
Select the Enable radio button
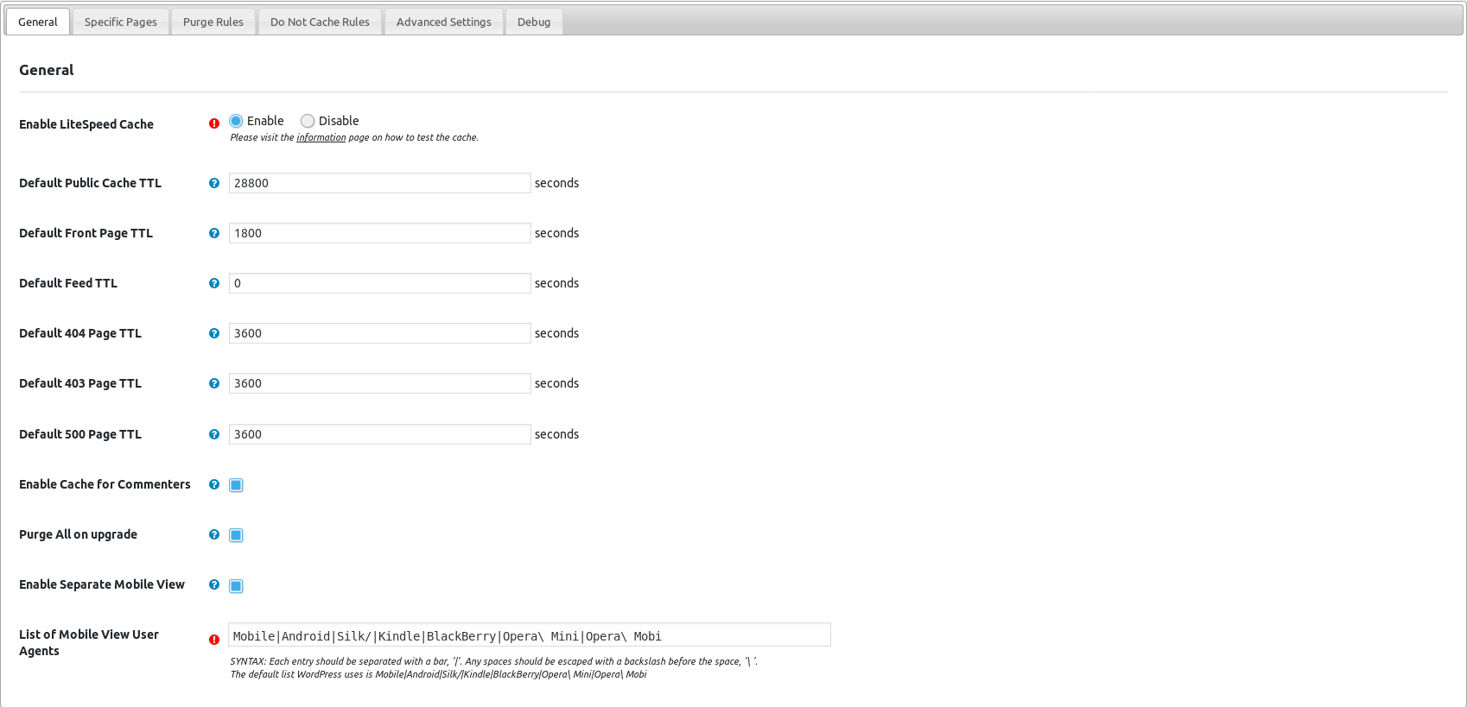[236, 121]
